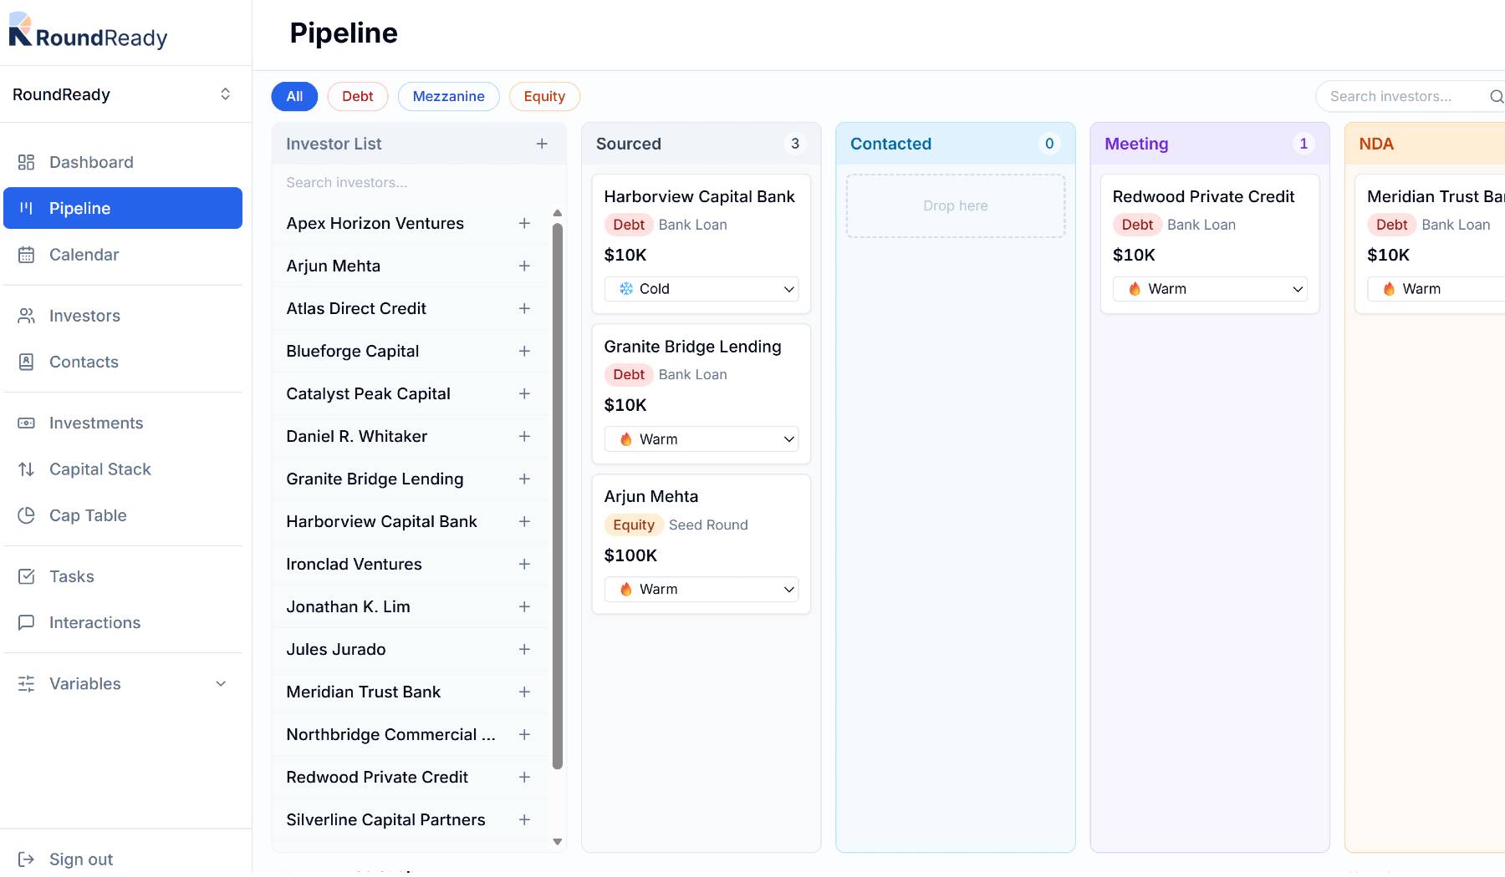Click the Sourced count badge 3
The image size is (1505, 877).
[795, 144]
